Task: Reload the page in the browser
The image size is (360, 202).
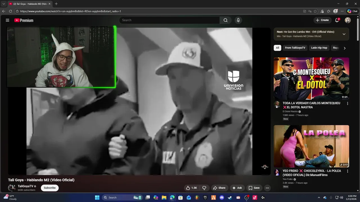Action: pos(10,11)
